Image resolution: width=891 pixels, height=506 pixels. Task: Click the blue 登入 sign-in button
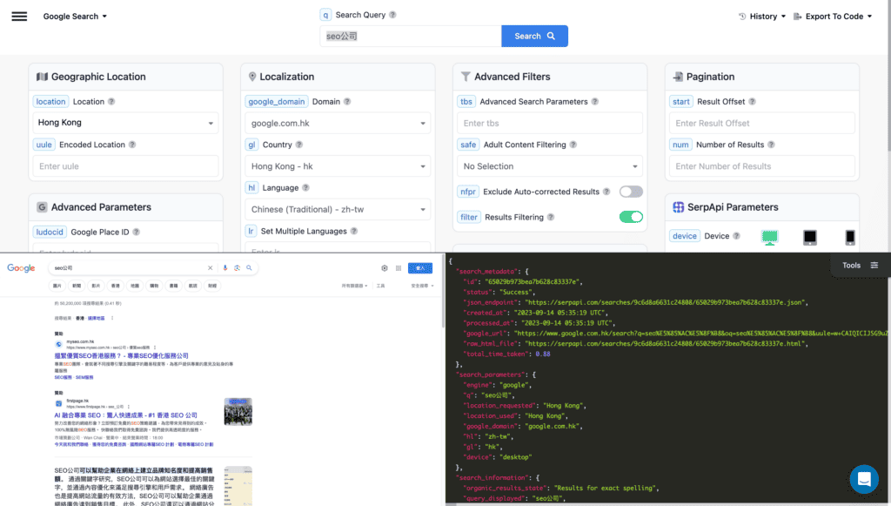tap(420, 268)
